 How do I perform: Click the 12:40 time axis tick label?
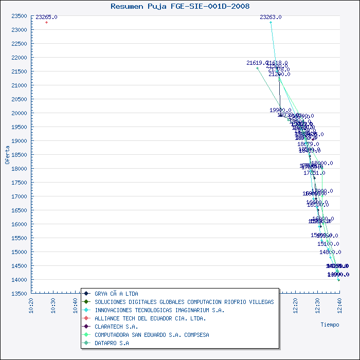click(338, 305)
